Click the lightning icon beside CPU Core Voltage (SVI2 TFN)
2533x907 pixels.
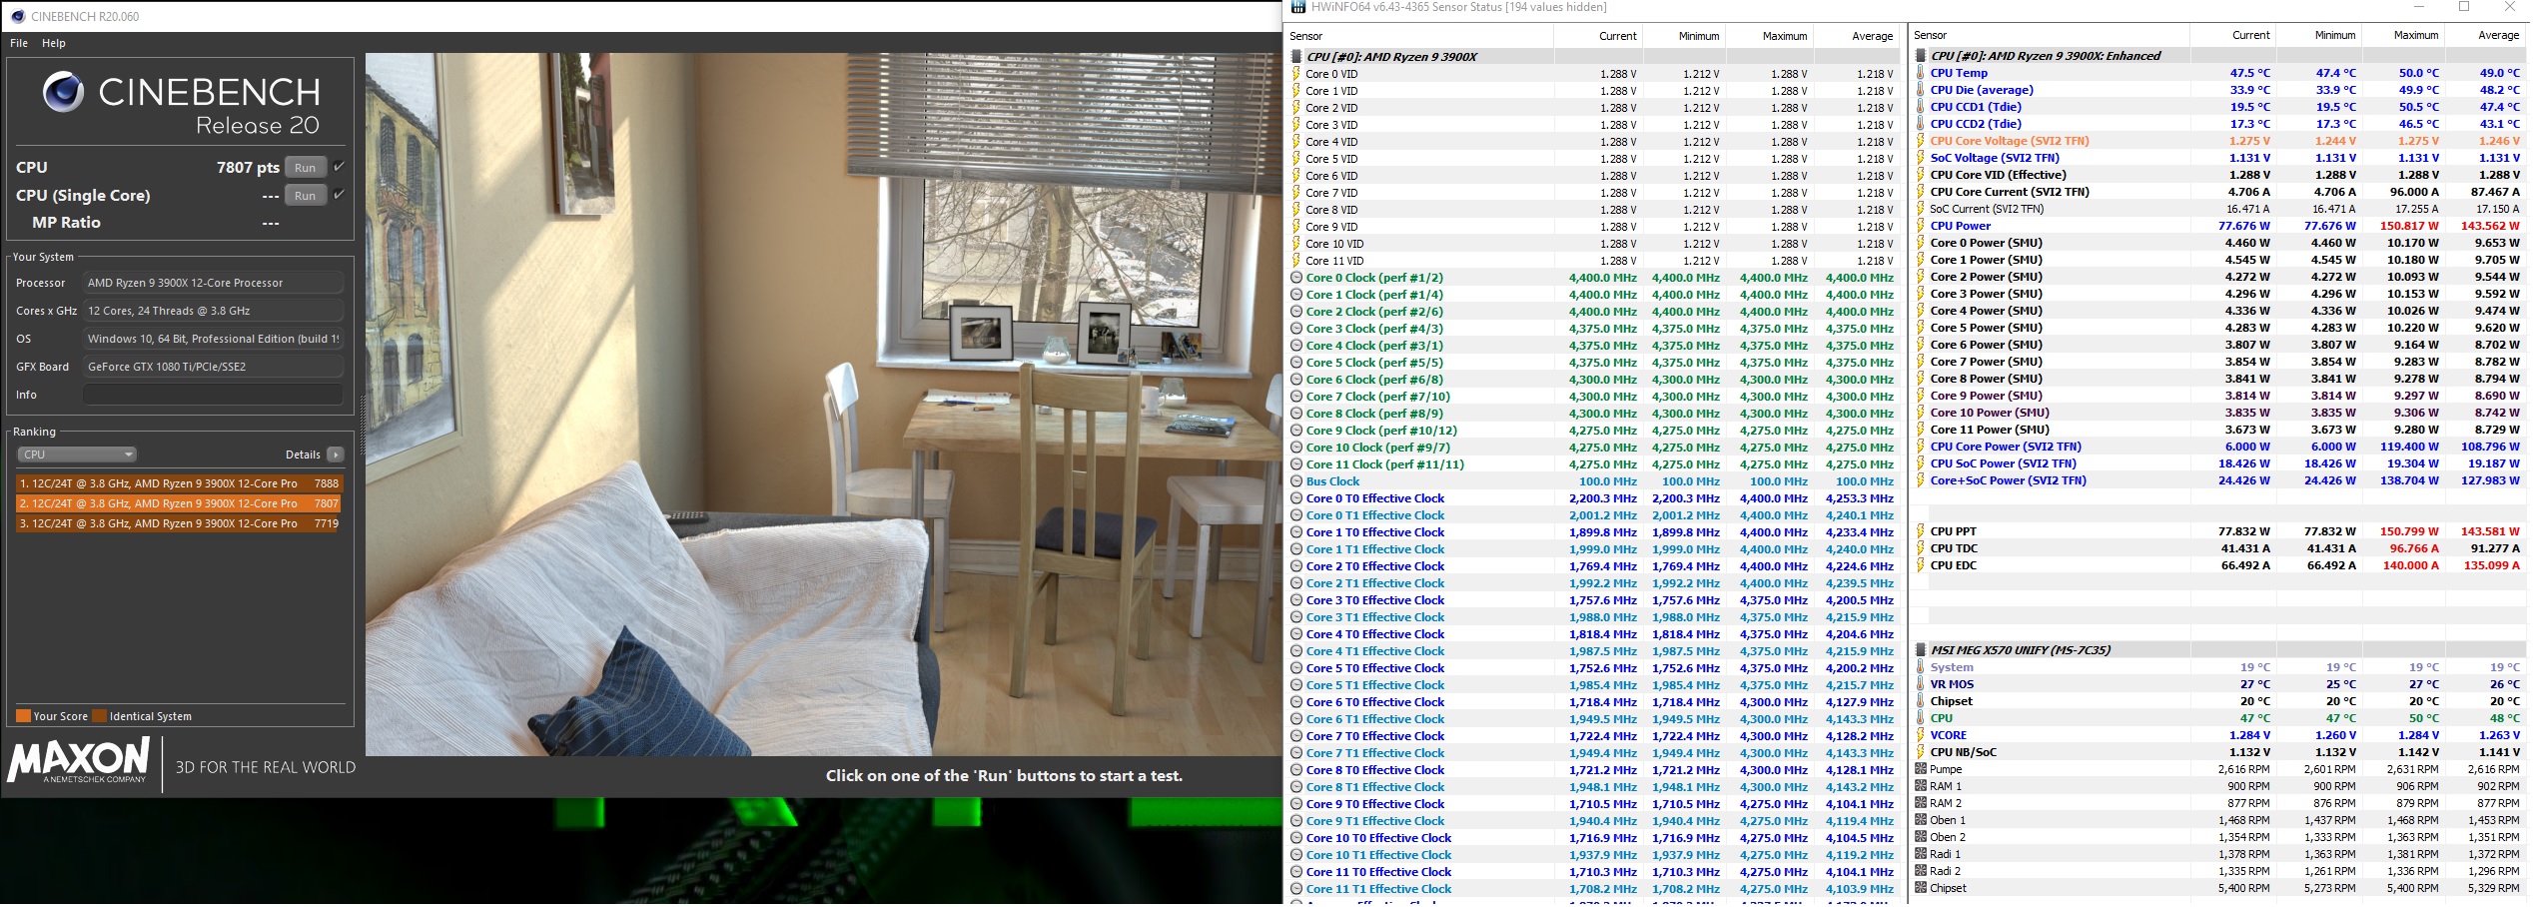1921,141
